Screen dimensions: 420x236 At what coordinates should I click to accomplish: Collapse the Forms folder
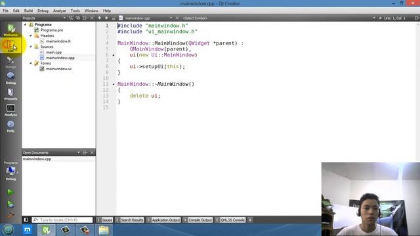point(31,63)
